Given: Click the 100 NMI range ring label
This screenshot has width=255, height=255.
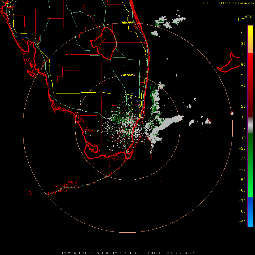Looking at the screenshot, I should (x=127, y=23).
